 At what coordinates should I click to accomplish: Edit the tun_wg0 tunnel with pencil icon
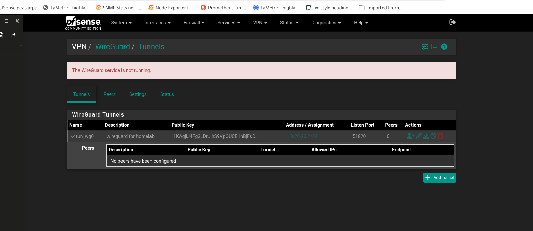[x=419, y=136]
